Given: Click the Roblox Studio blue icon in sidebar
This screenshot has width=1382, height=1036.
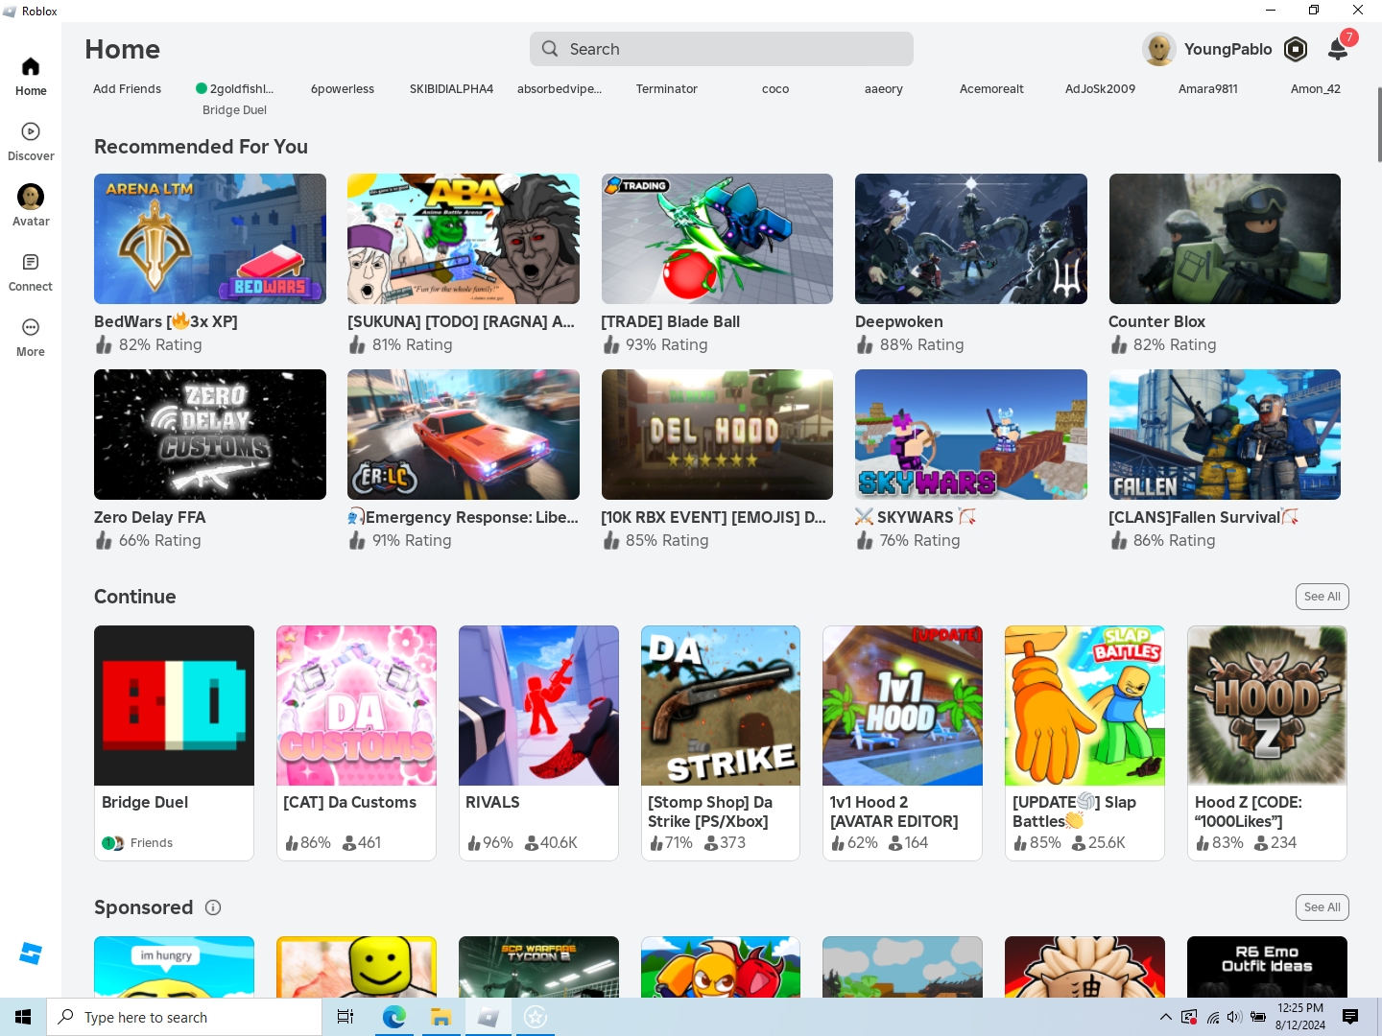Looking at the screenshot, I should (31, 954).
